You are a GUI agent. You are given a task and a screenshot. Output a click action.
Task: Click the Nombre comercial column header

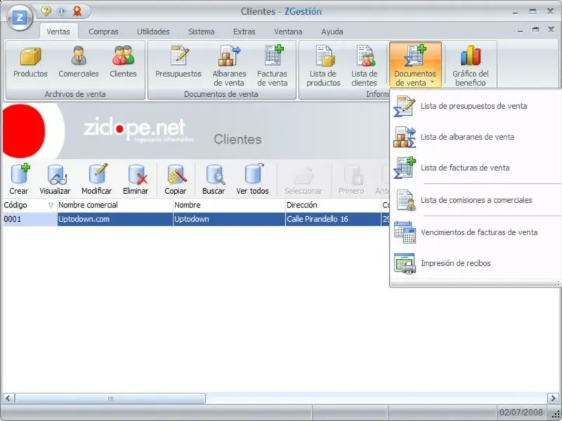pyautogui.click(x=115, y=205)
